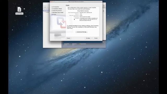This screenshot has height=94, width=167.
Task: Click the Operating System step bullet icon
Action: 52,11
